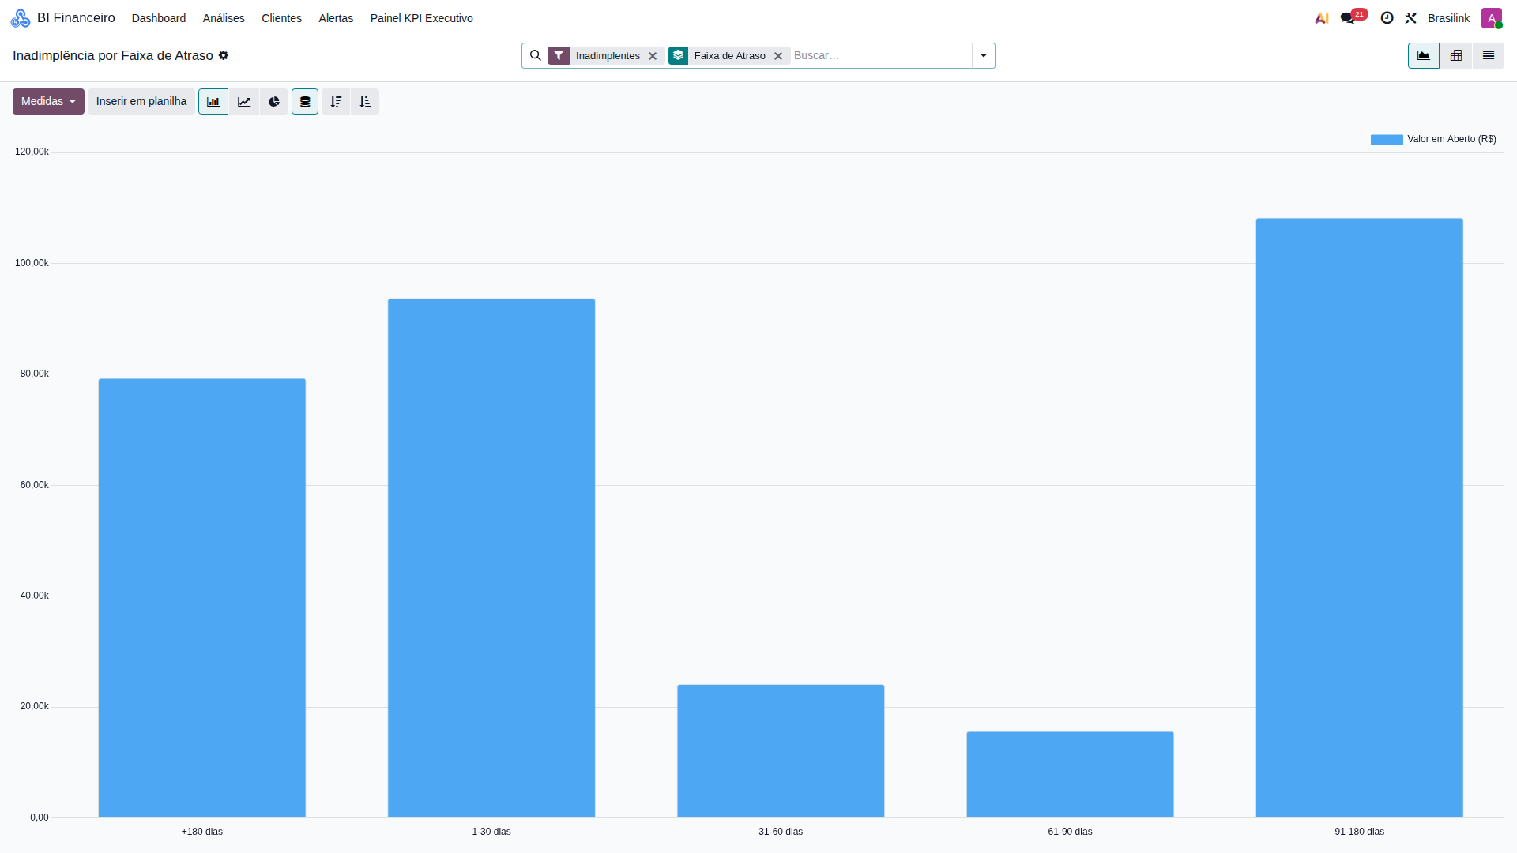Click the 1-30 dias bar
This screenshot has height=853, width=1517.
coord(491,558)
